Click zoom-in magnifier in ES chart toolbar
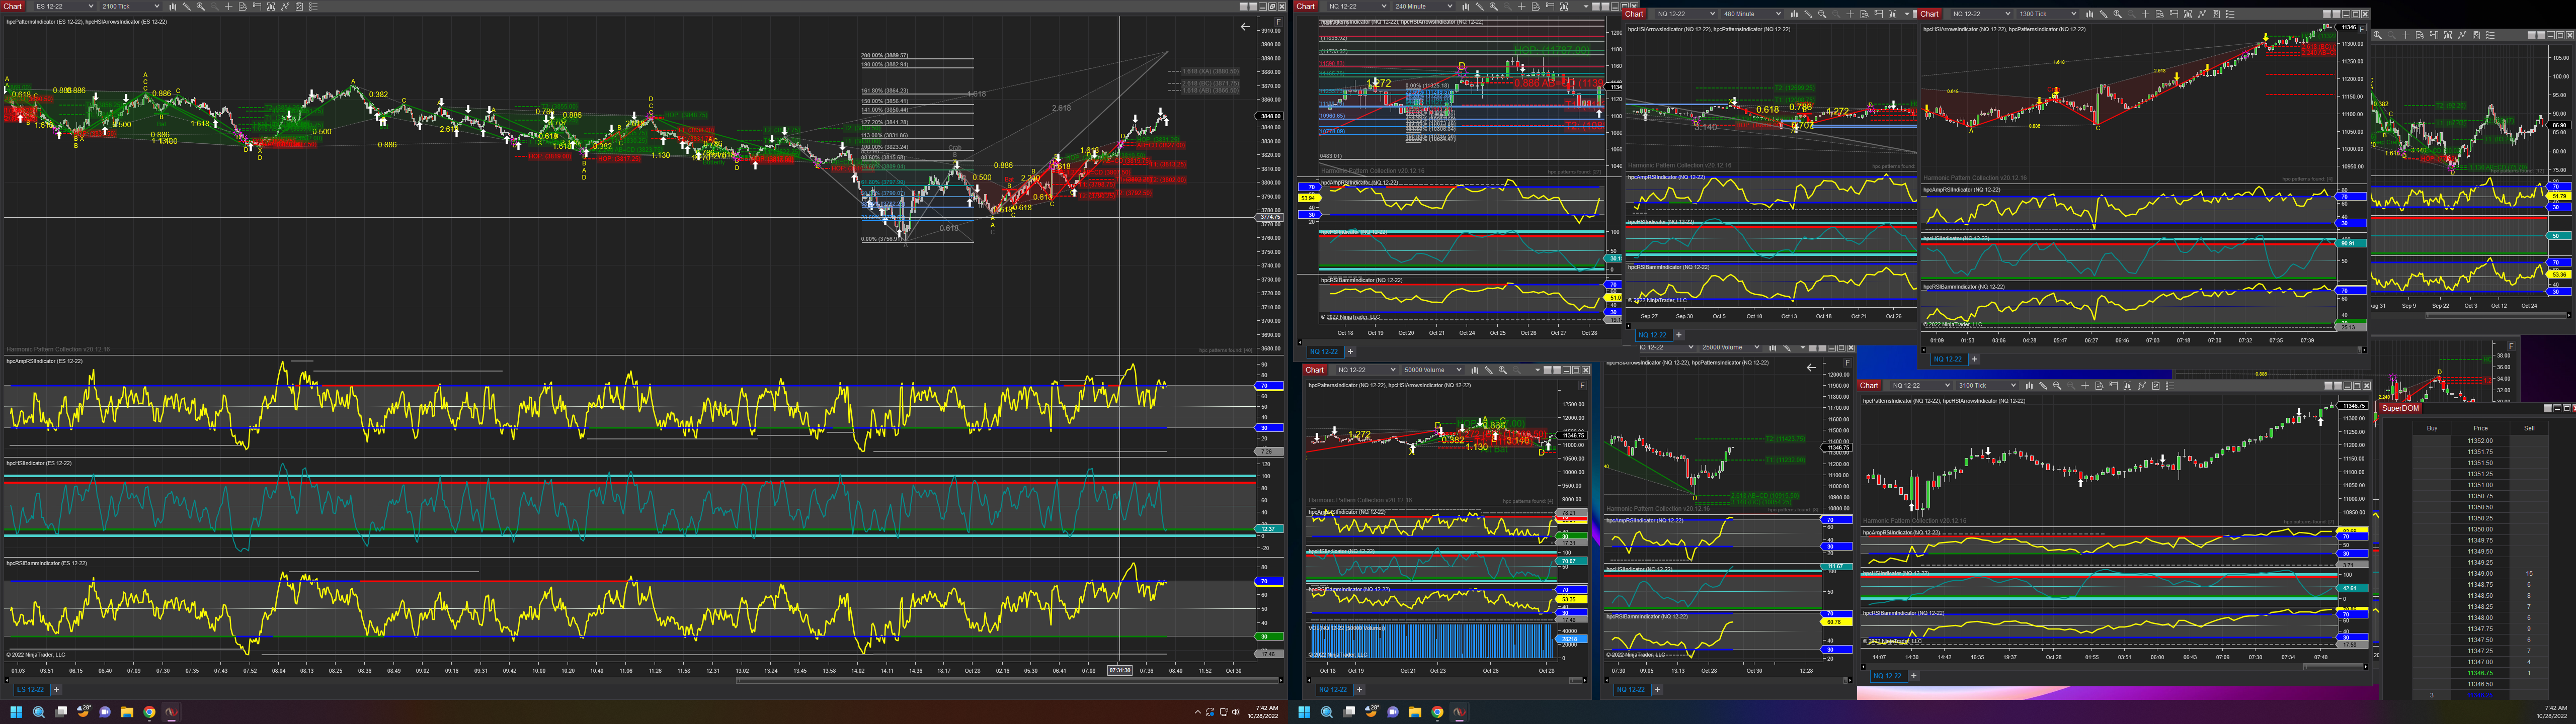Screen dimensions: 2576x724 click(201, 6)
